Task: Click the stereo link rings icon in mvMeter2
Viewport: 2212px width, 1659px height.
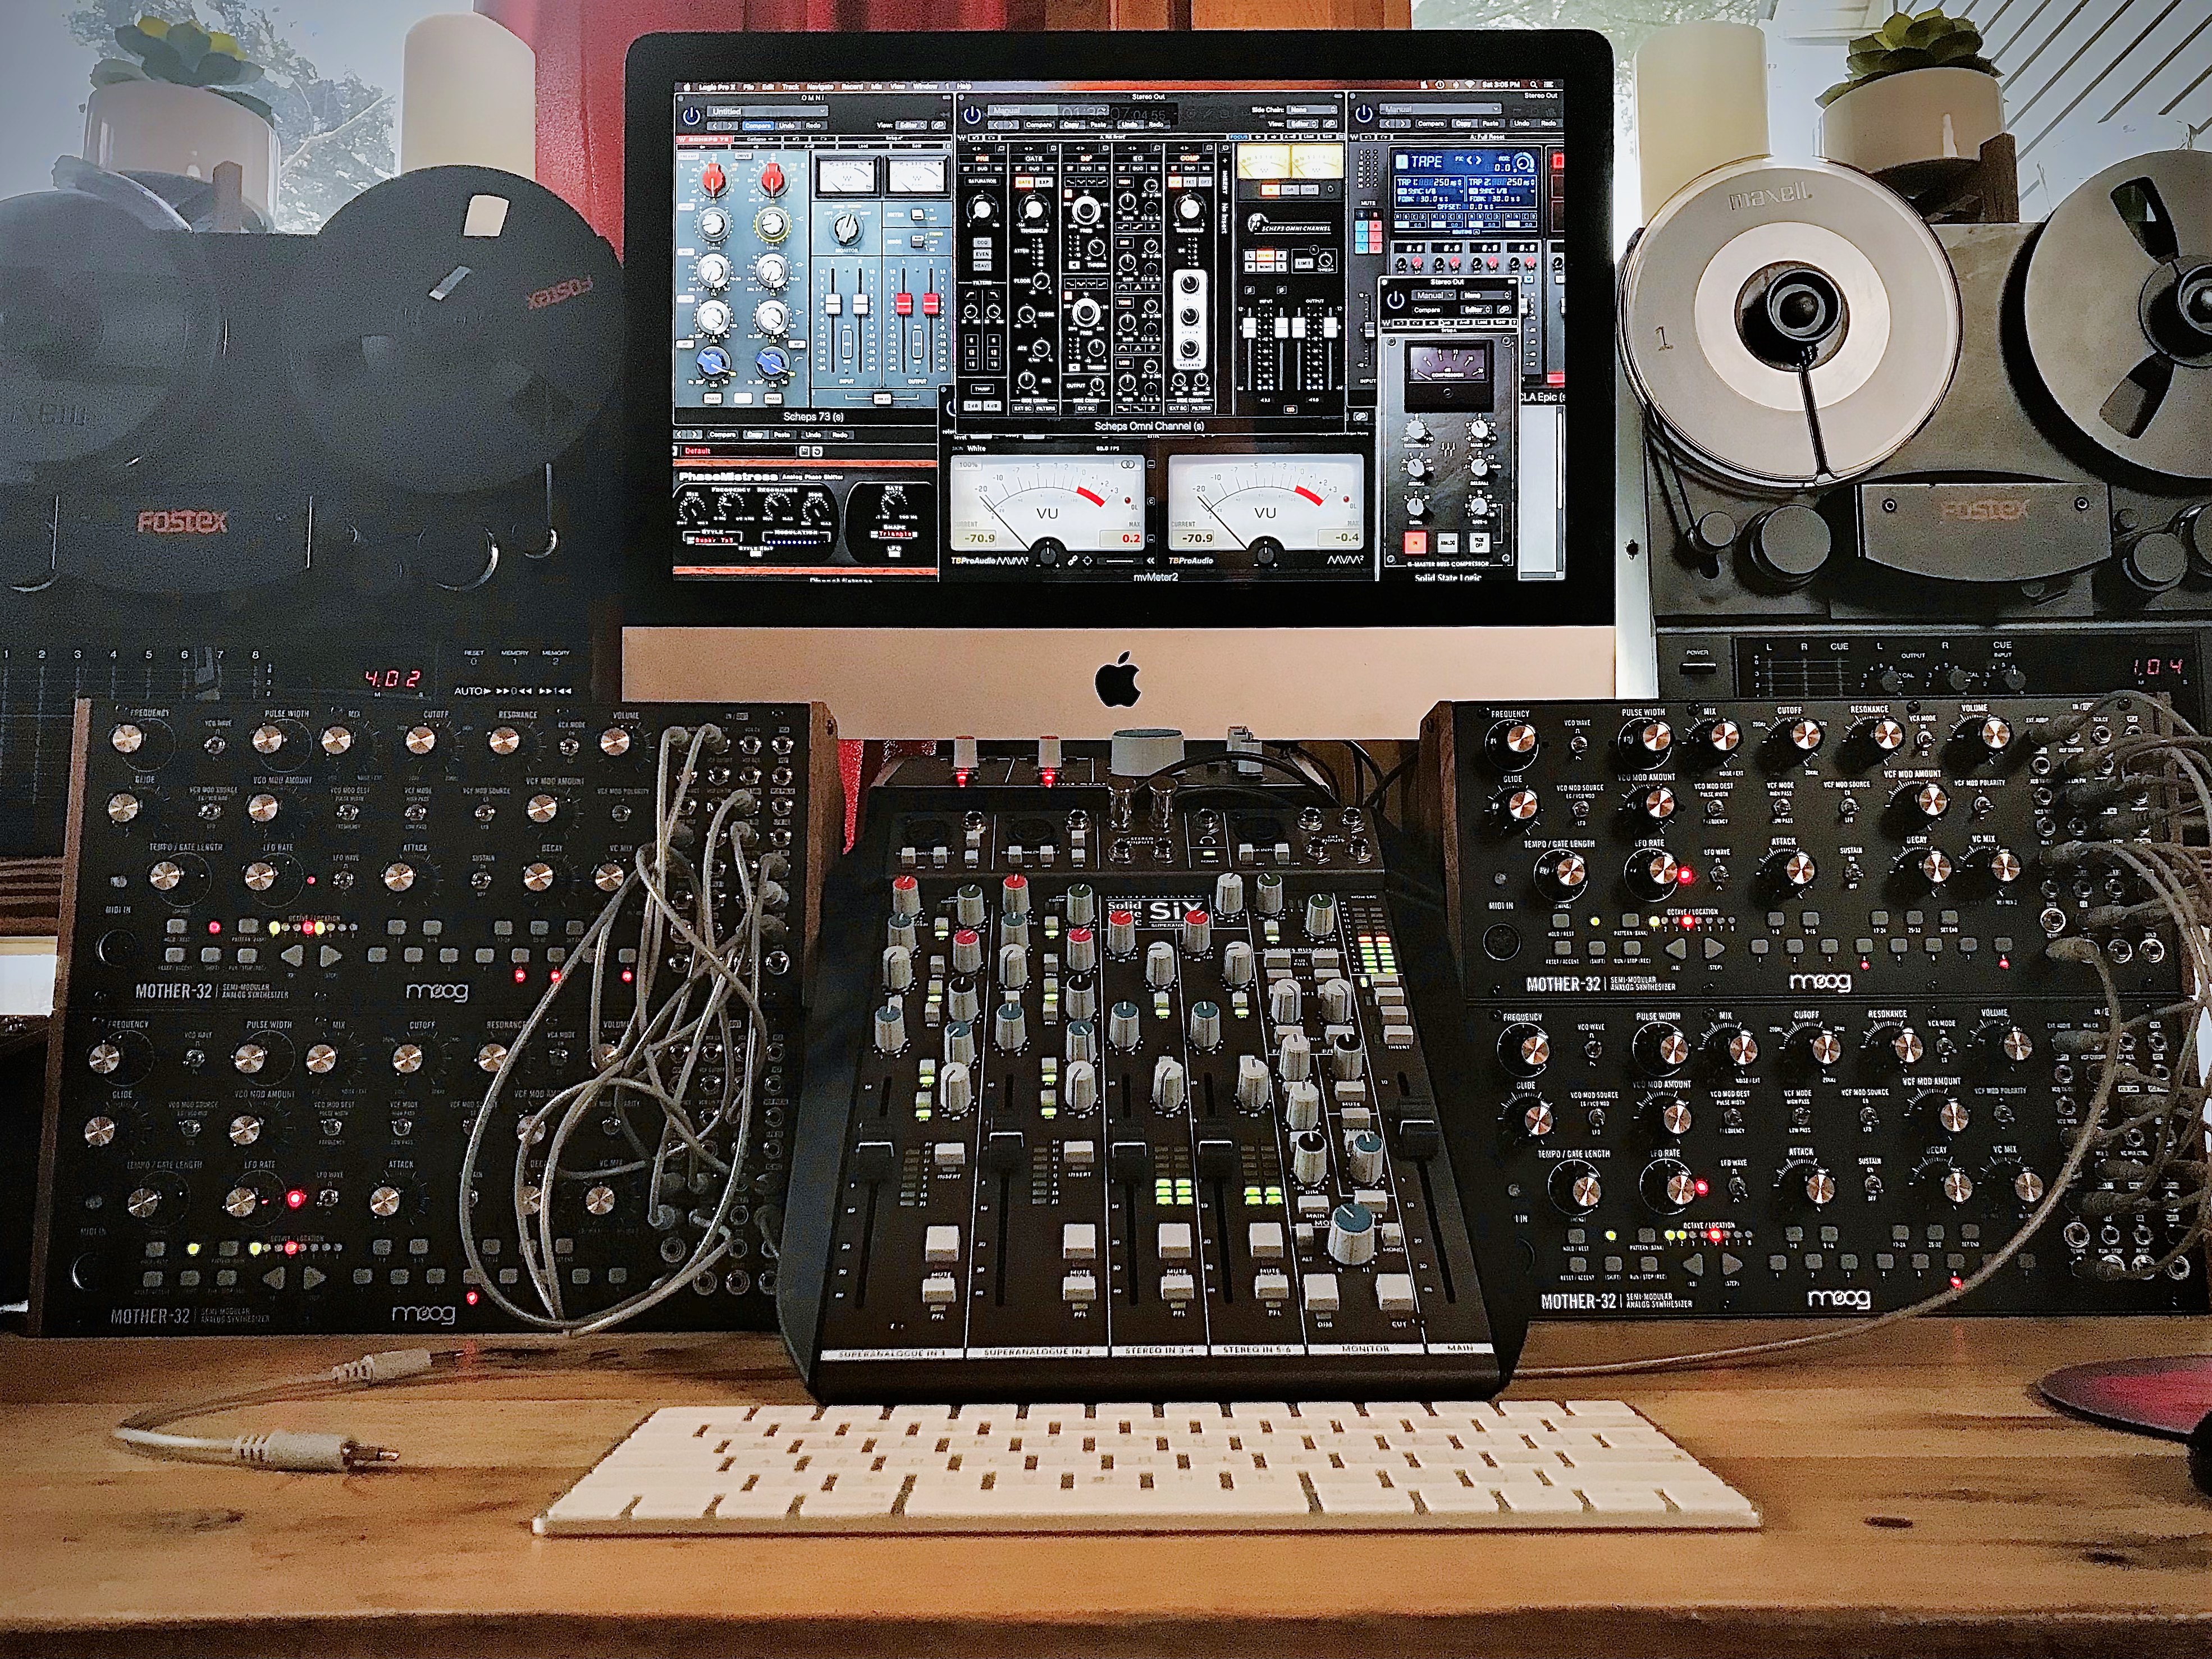Action: [x=1128, y=464]
